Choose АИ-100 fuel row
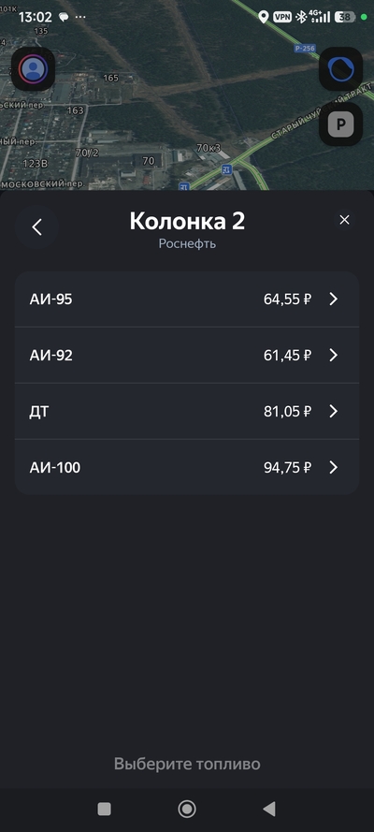 [187, 467]
